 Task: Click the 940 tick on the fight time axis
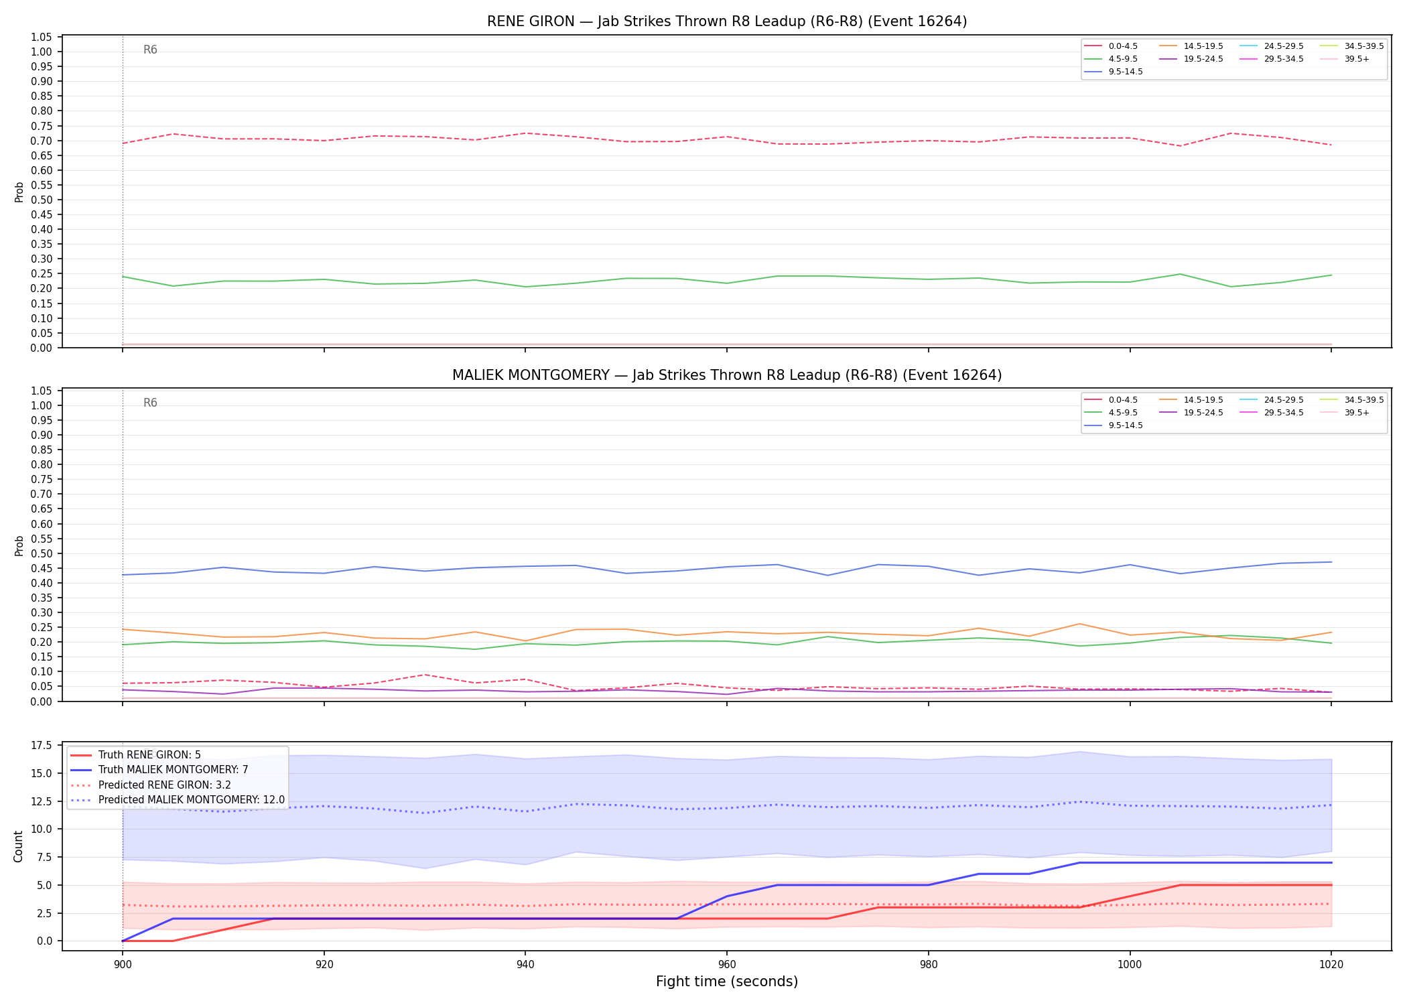(x=525, y=964)
